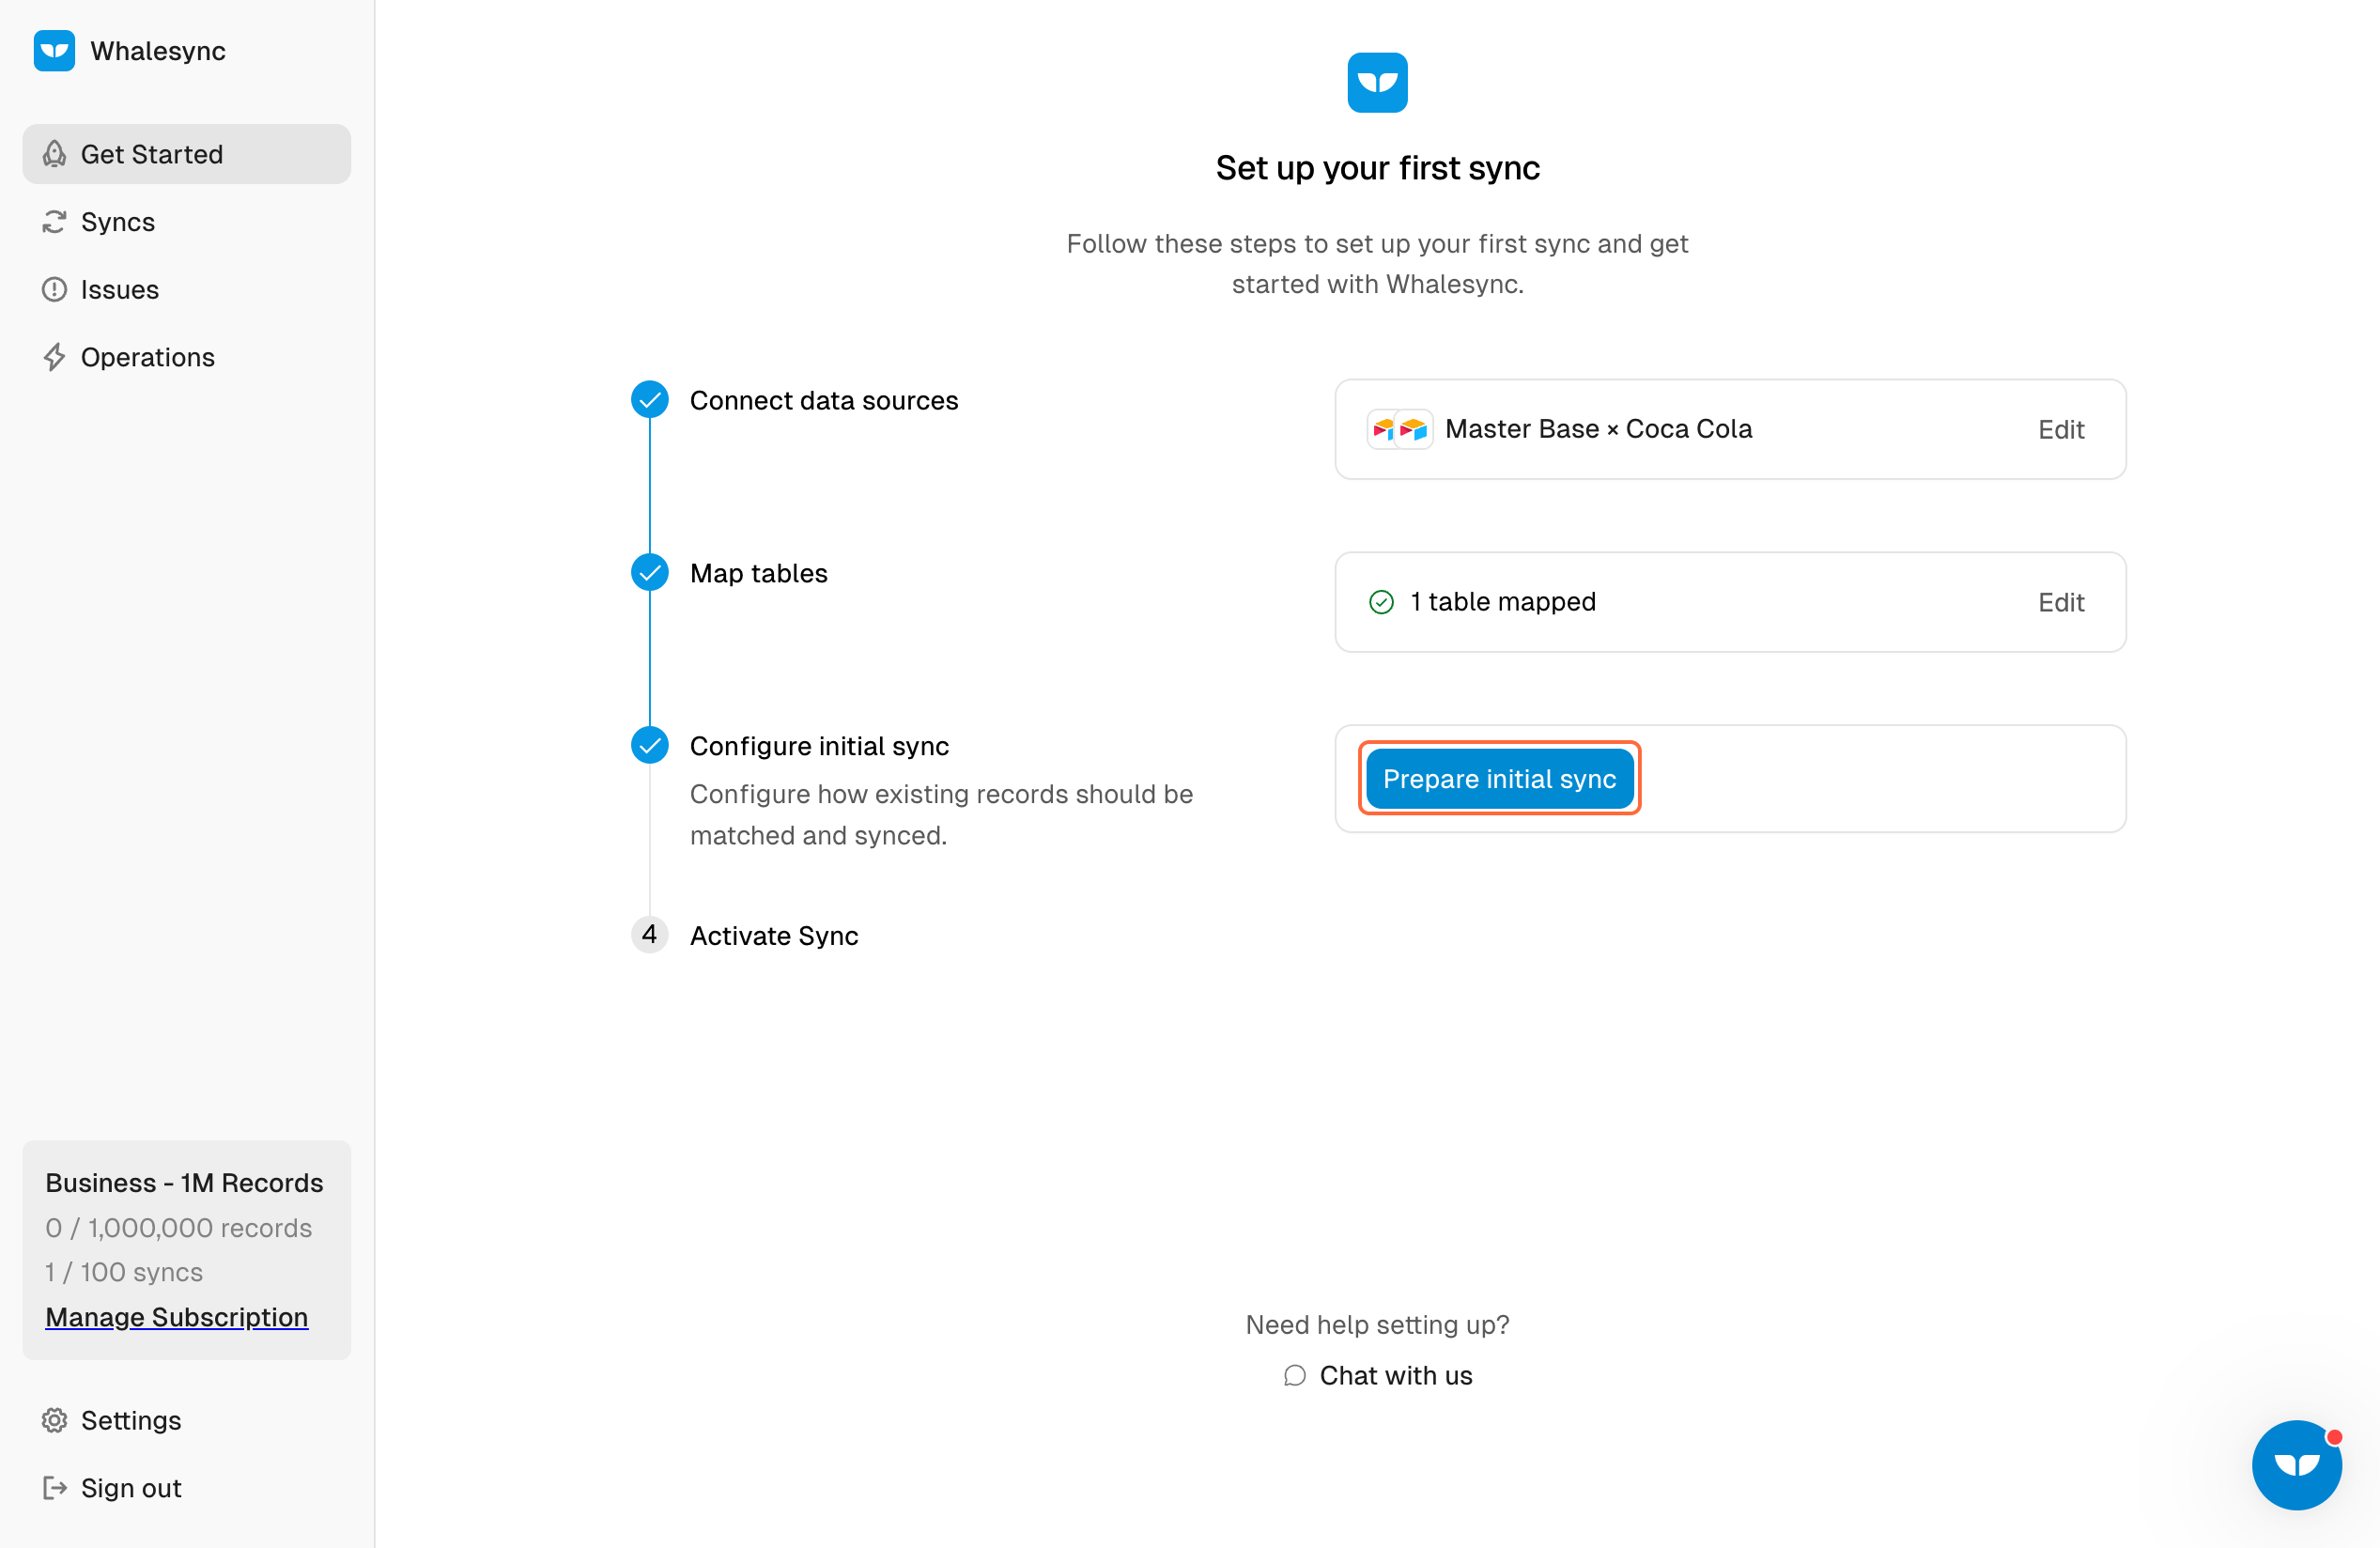Click the 1 table mapped label
Viewport: 2380px width, 1548px height.
point(1503,602)
